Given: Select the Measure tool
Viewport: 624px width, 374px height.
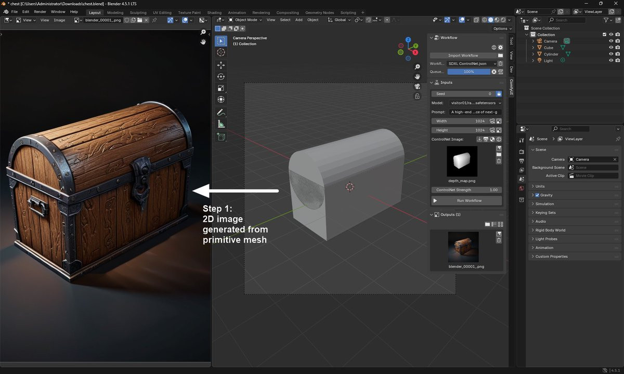Looking at the screenshot, I should [221, 124].
